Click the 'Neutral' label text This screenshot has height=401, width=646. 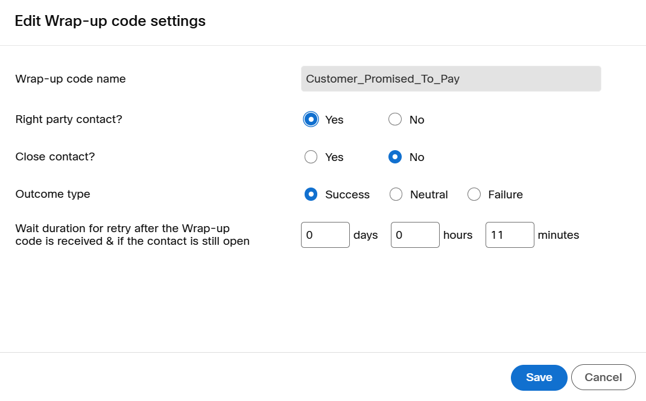point(429,194)
